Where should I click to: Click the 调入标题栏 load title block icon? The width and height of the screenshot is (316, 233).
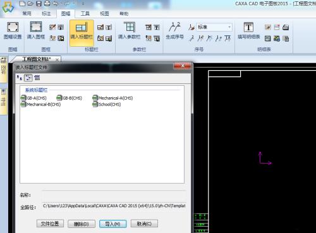tap(82, 27)
